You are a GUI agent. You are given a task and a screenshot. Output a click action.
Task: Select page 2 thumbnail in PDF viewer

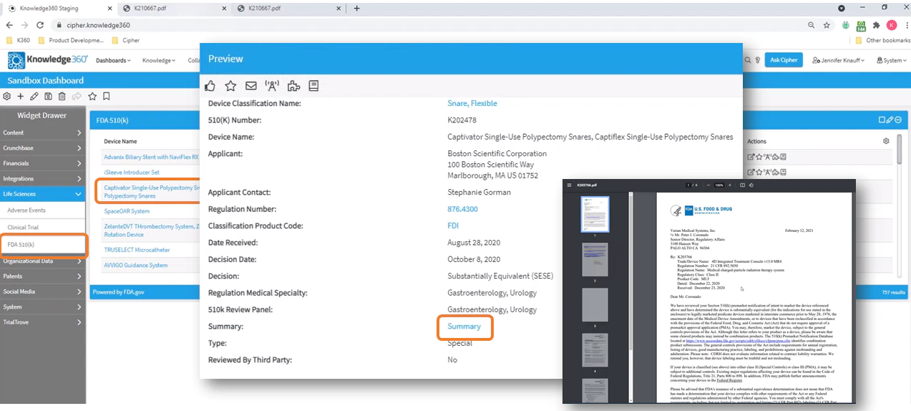pos(595,261)
